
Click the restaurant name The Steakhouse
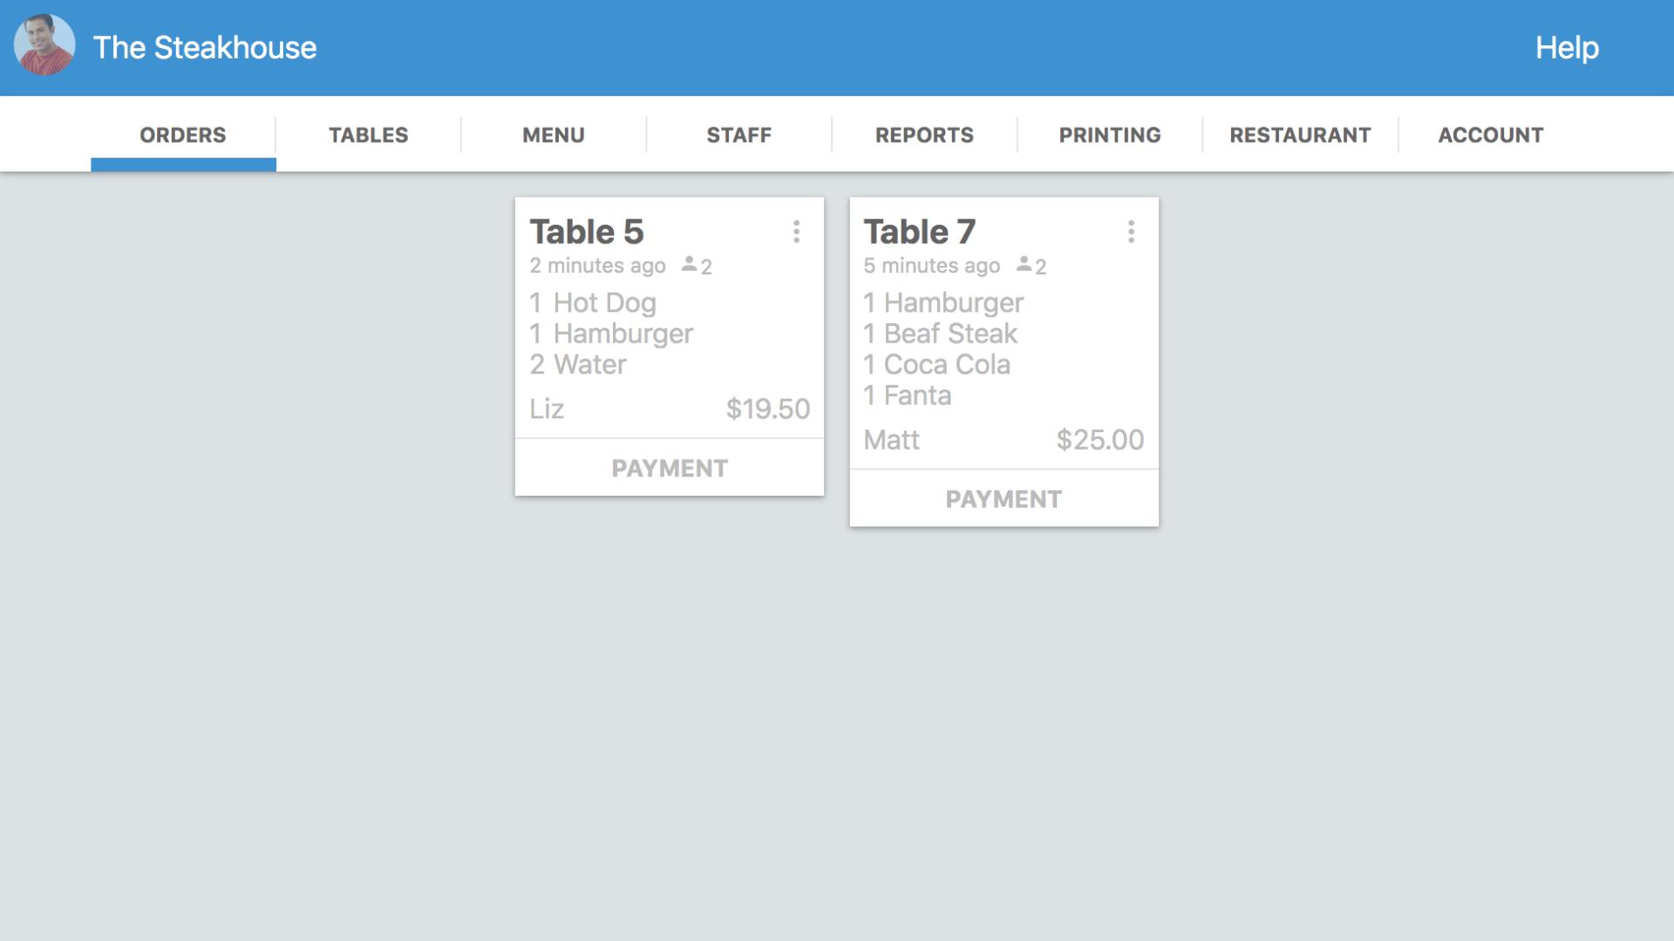(x=205, y=47)
